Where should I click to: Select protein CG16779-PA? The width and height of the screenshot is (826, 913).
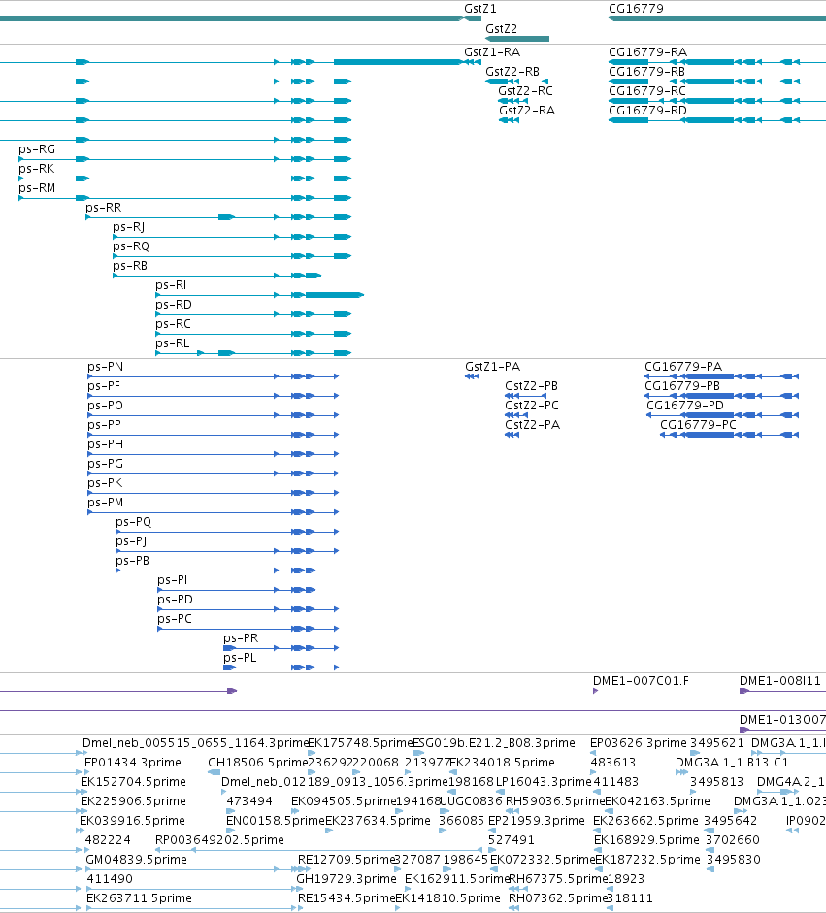(683, 367)
